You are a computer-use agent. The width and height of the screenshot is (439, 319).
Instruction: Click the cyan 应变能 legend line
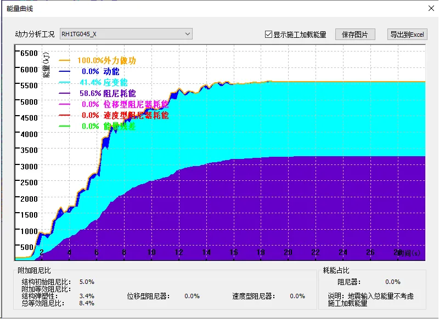(64, 82)
